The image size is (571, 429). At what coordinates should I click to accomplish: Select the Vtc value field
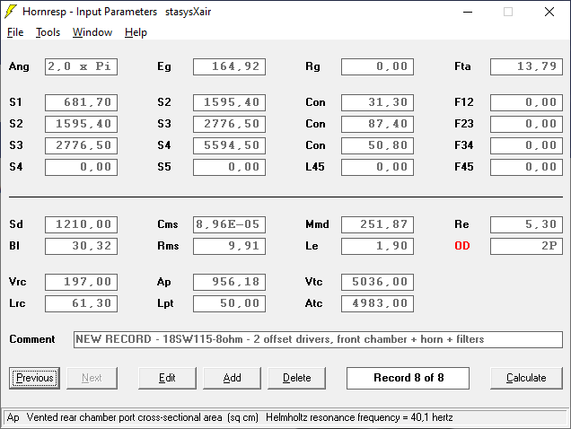[377, 282]
